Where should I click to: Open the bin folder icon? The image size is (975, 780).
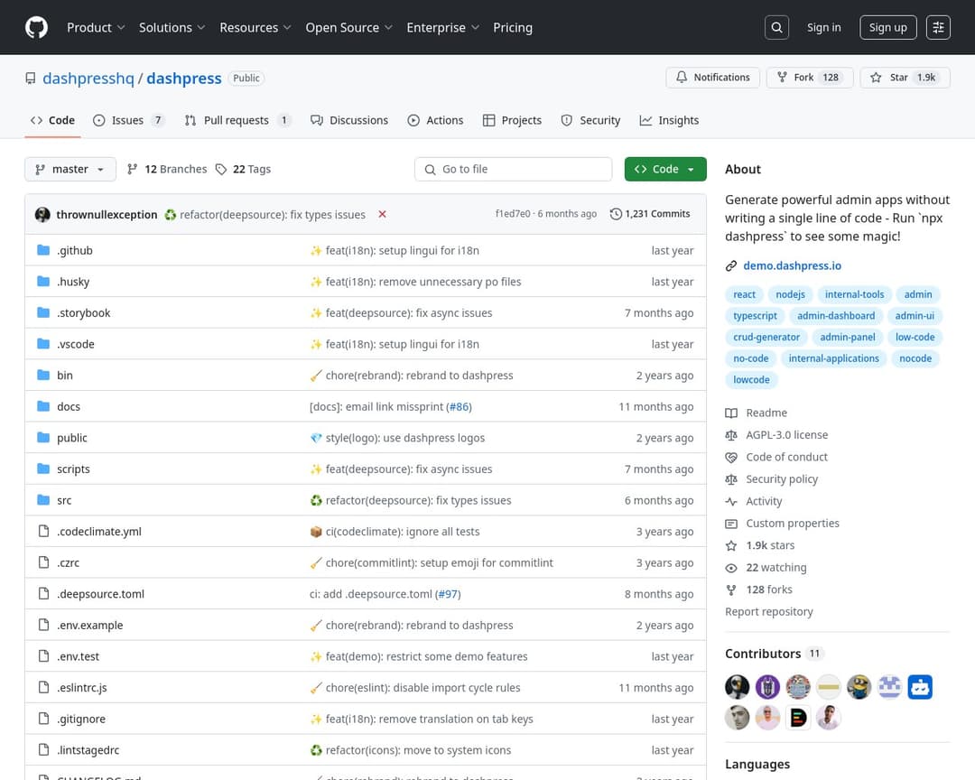(x=43, y=375)
